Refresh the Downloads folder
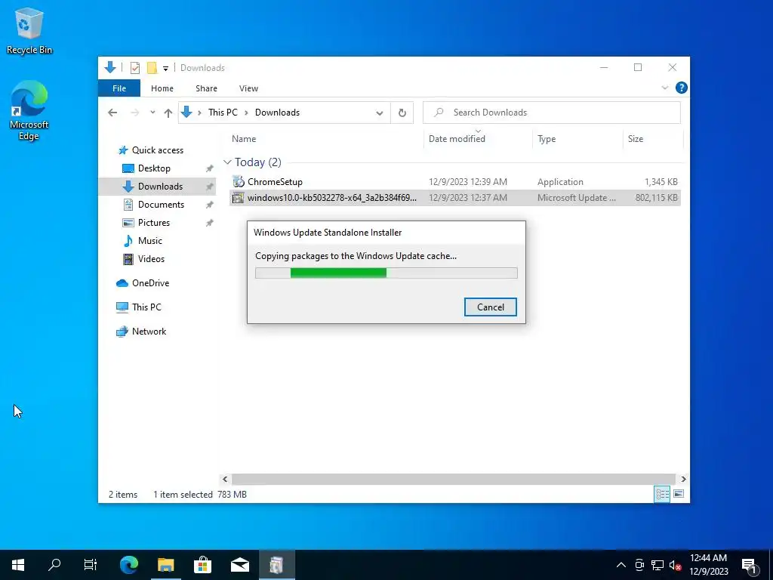 pyautogui.click(x=402, y=113)
